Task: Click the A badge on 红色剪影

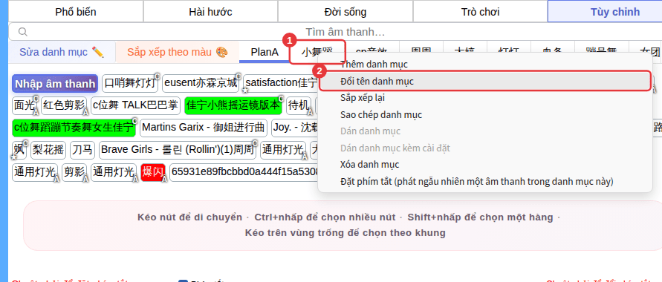Action: pos(85,112)
